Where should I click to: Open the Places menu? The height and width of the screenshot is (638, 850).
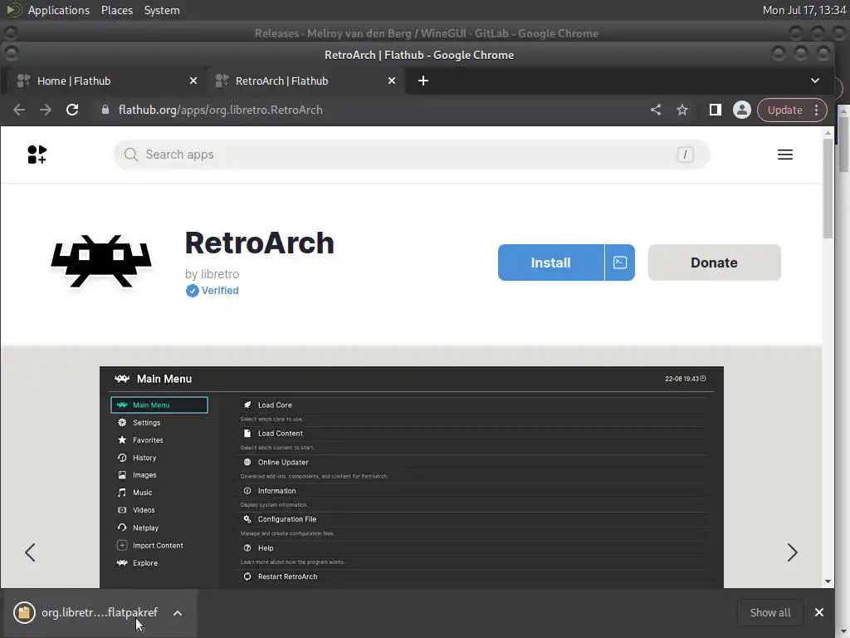click(x=116, y=10)
